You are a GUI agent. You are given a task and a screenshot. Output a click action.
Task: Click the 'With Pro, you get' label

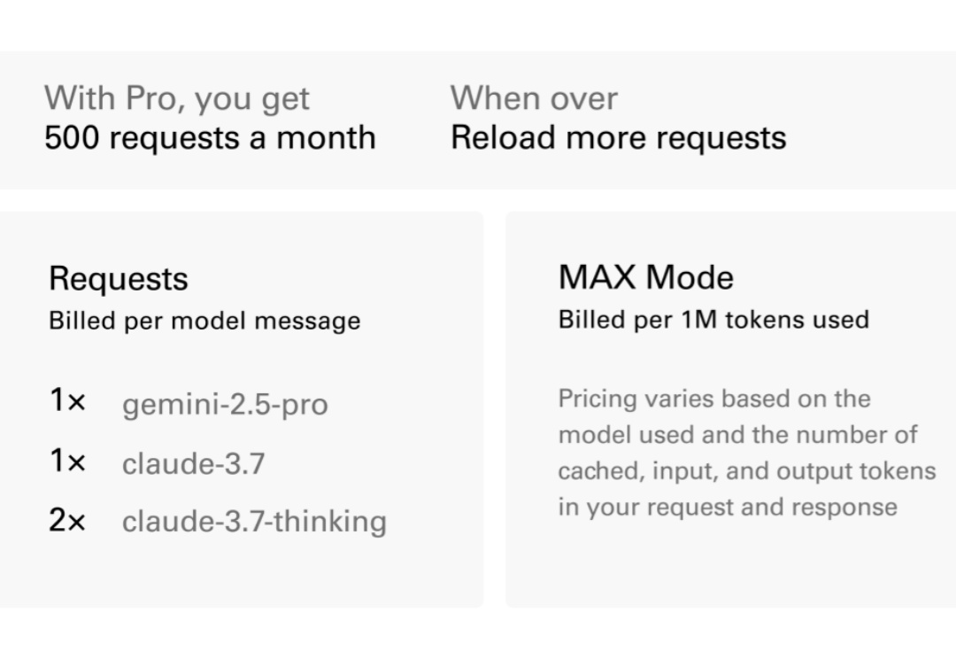point(177,99)
